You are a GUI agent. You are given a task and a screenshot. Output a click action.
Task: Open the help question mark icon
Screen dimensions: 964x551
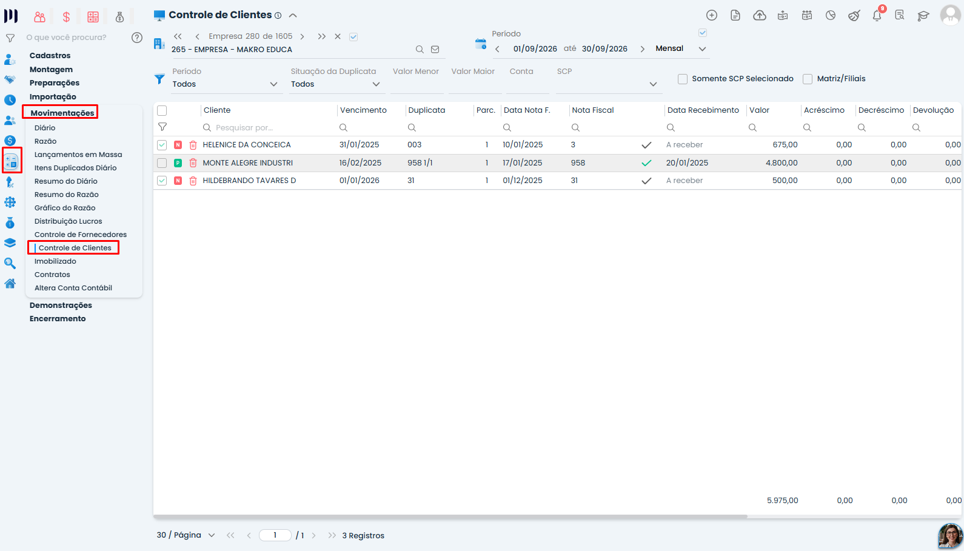pyautogui.click(x=137, y=38)
